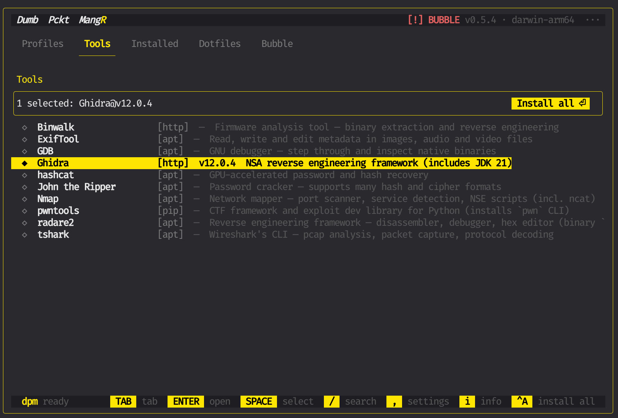Viewport: 618px width, 418px height.
Task: Click the red BUBBLE warning indicator
Action: [433, 20]
